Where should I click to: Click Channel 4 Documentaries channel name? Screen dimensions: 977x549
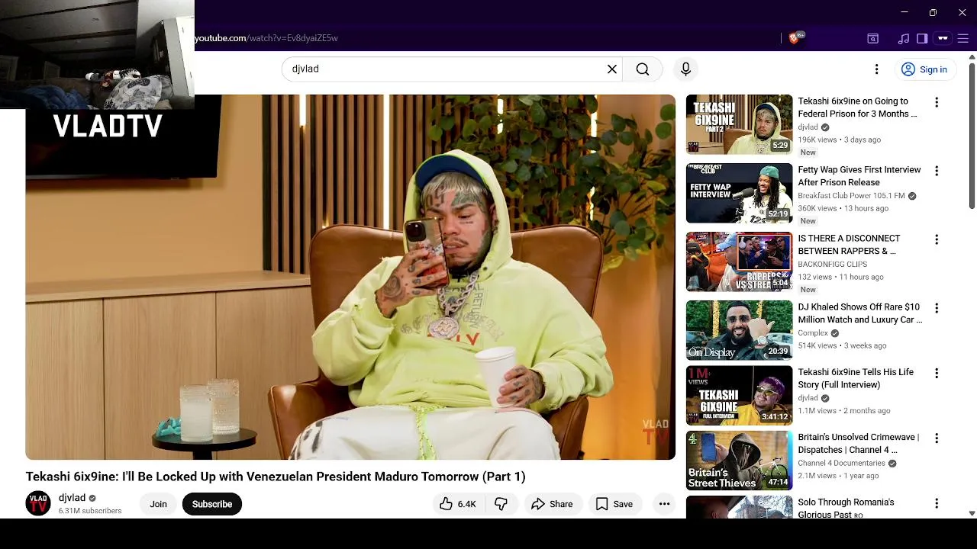pos(841,464)
